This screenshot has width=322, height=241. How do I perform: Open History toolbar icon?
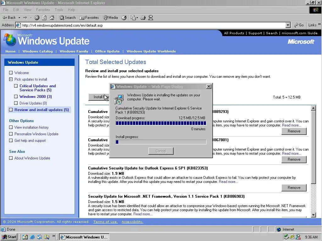coord(124,18)
